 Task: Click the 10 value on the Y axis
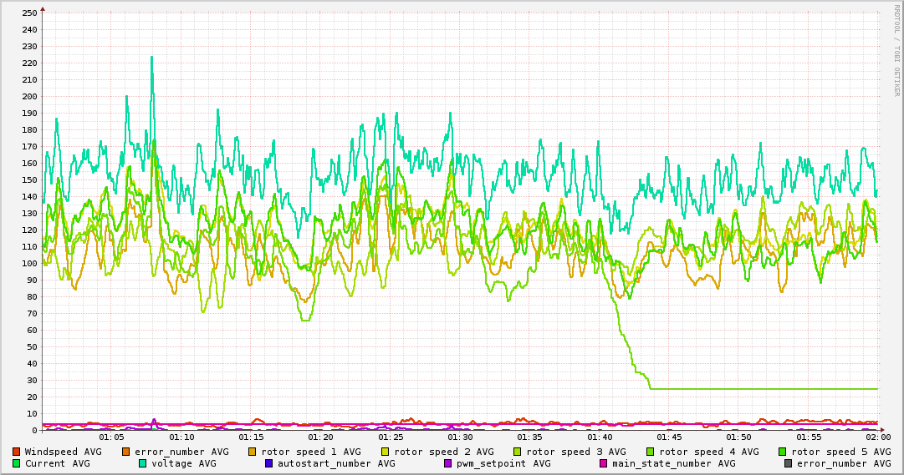pos(32,414)
